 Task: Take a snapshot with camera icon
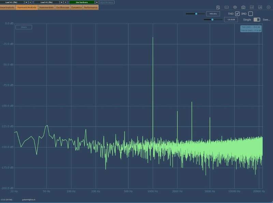pos(243,7)
